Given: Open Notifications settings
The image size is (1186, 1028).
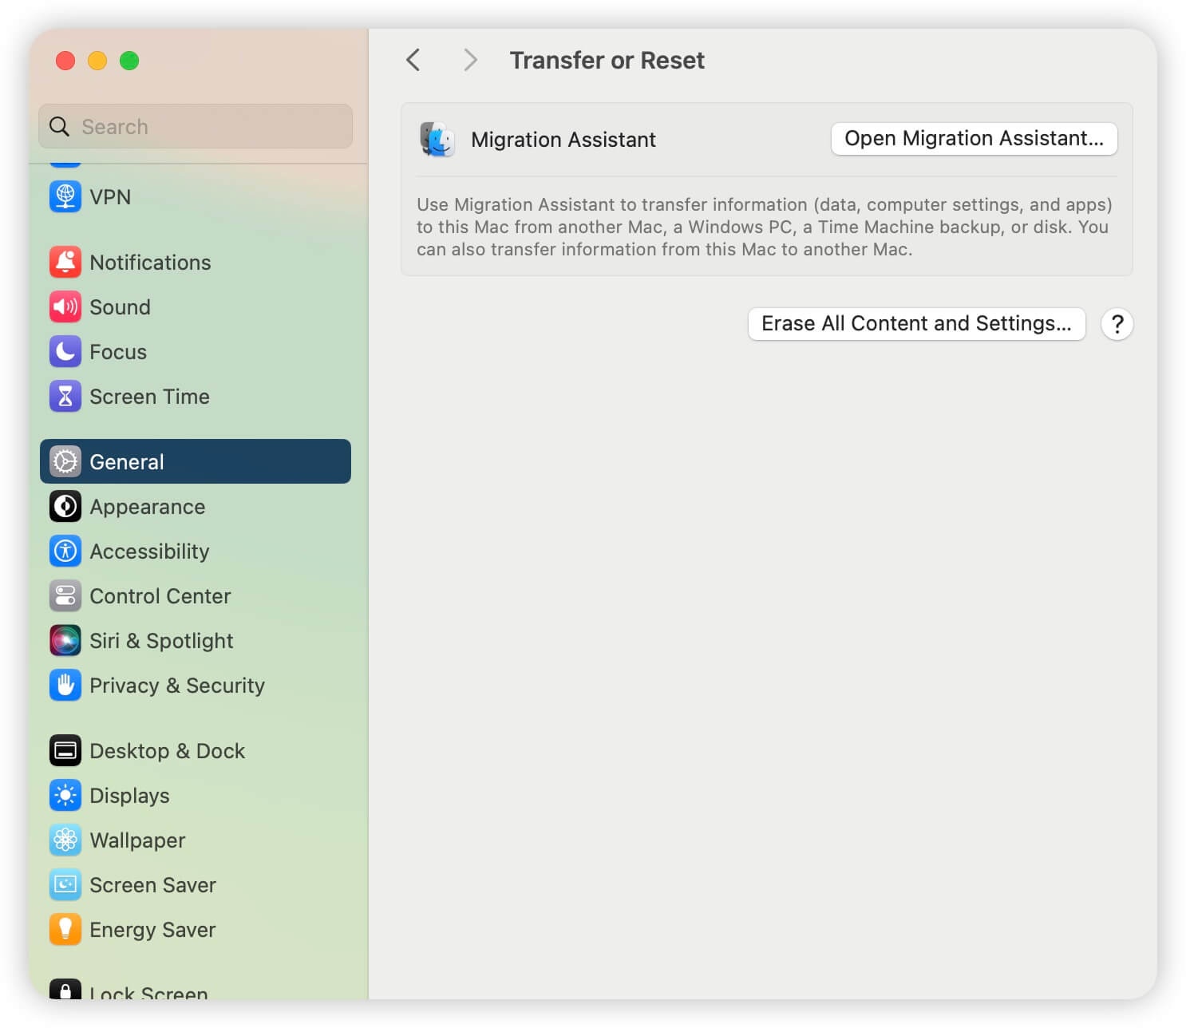Looking at the screenshot, I should (196, 262).
